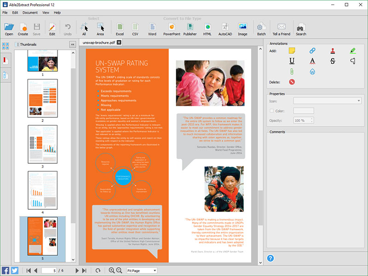
Task: Convert the document to Excel
Action: pos(120,29)
